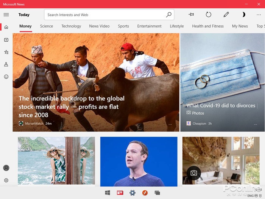Open the Interests star-list icon in sidebar
This screenshot has height=199, width=265.
coord(6,52)
